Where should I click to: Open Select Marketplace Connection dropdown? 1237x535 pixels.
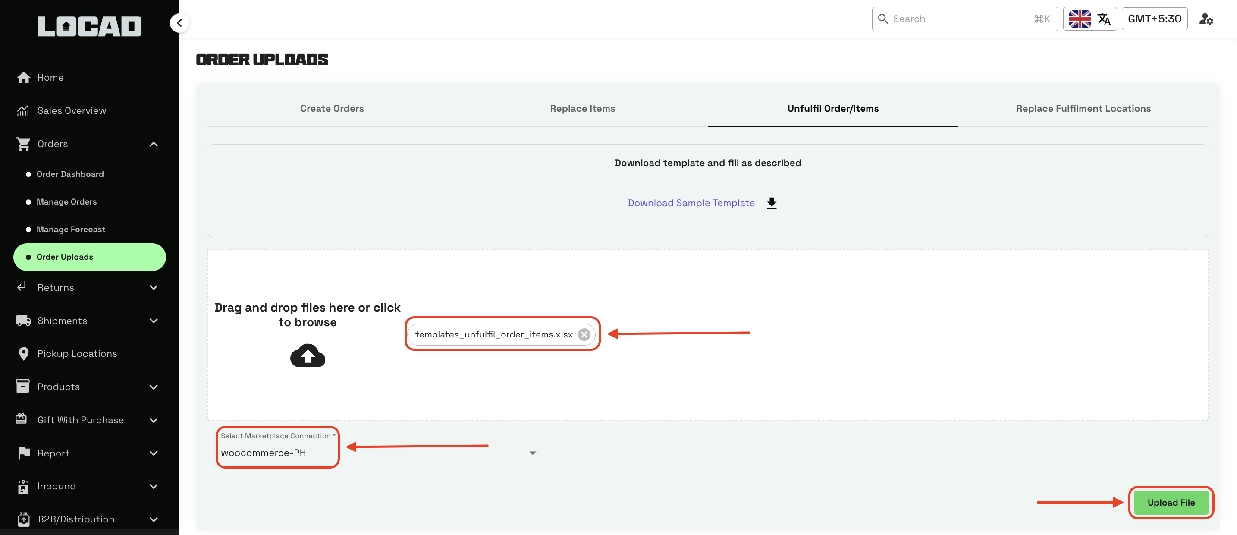click(532, 453)
